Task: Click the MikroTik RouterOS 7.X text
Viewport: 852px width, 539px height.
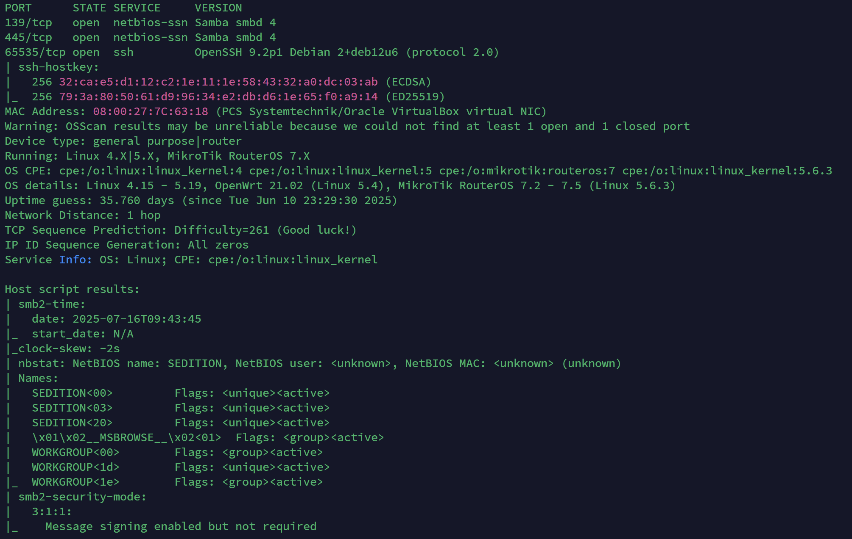Action: click(238, 156)
